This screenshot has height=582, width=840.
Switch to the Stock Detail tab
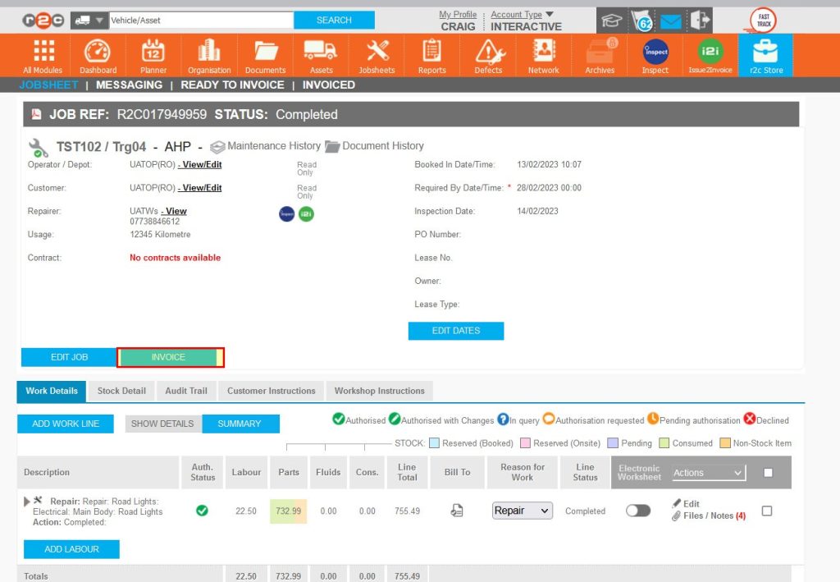click(121, 392)
